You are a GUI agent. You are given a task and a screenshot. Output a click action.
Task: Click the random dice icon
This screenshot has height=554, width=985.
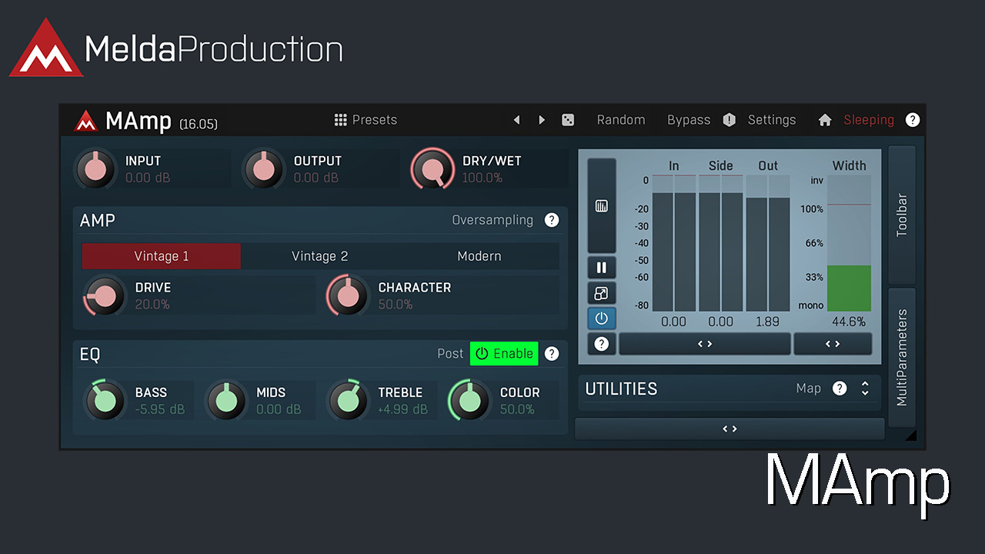[567, 120]
